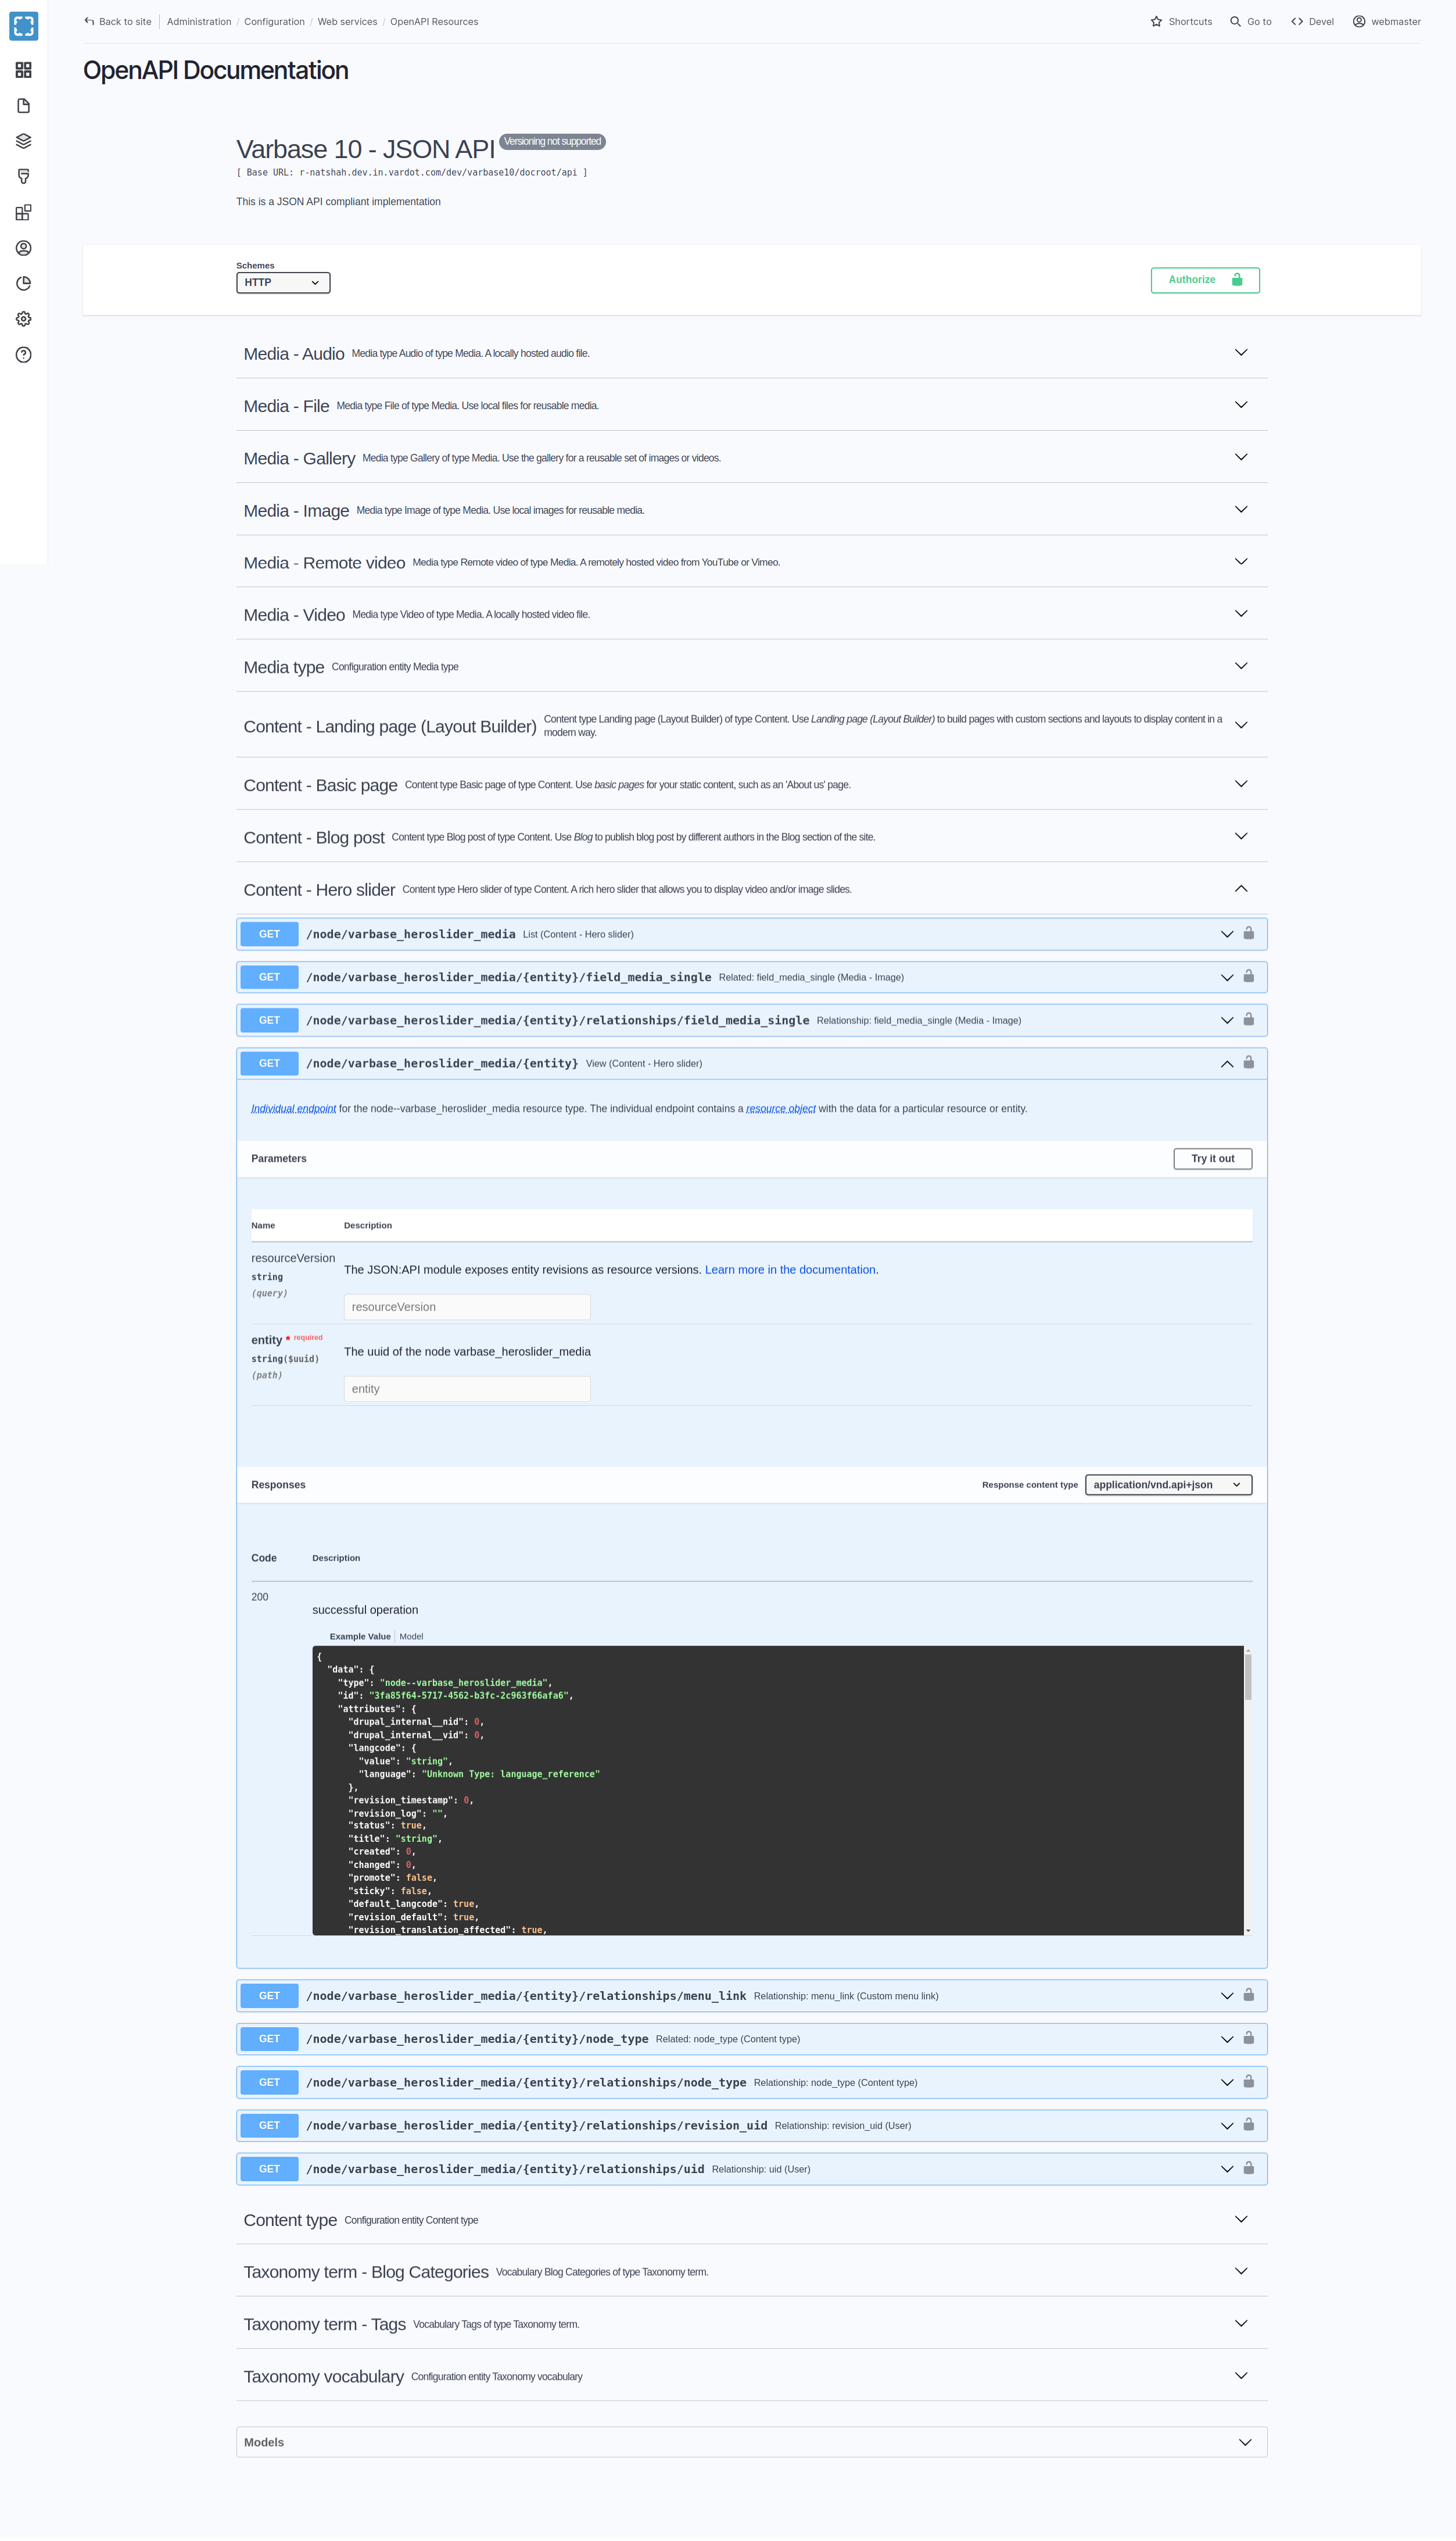Open OpenAPI Resources breadcrumb item

point(434,22)
